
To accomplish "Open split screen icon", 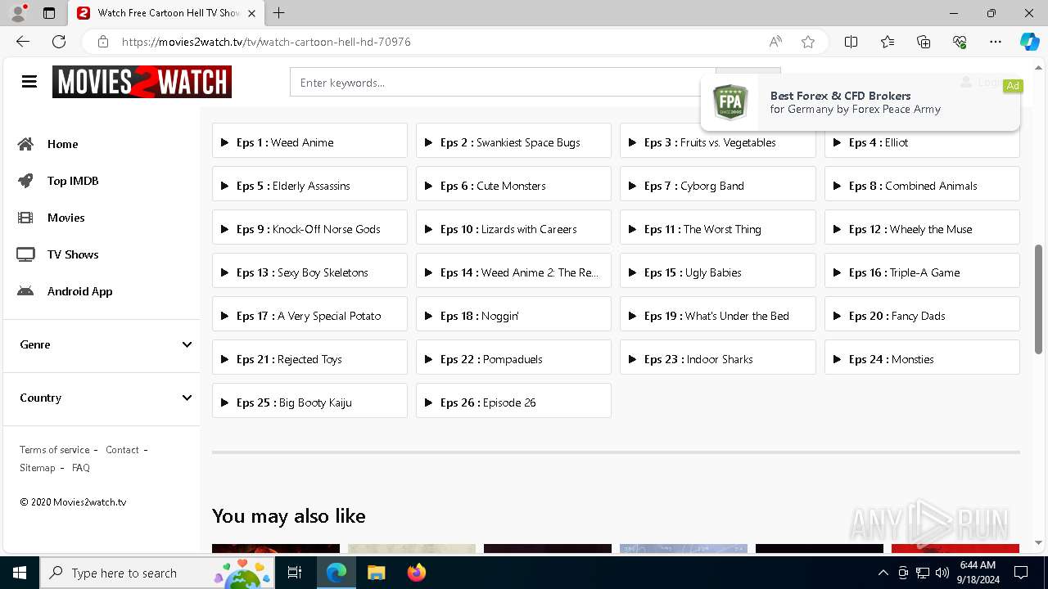I will pyautogui.click(x=851, y=42).
